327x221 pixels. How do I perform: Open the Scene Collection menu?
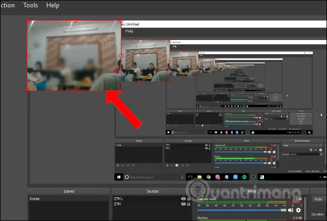[6, 5]
